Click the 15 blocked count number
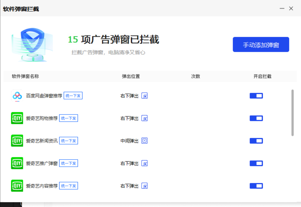The height and width of the screenshot is (207, 301). (x=73, y=40)
